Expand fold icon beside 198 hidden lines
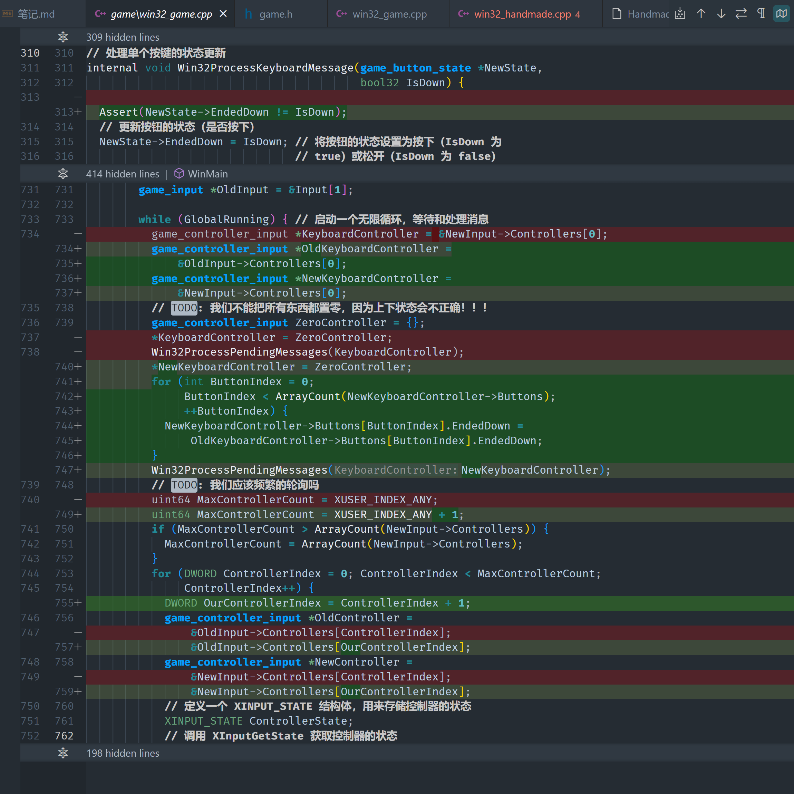The height and width of the screenshot is (794, 794). [63, 753]
